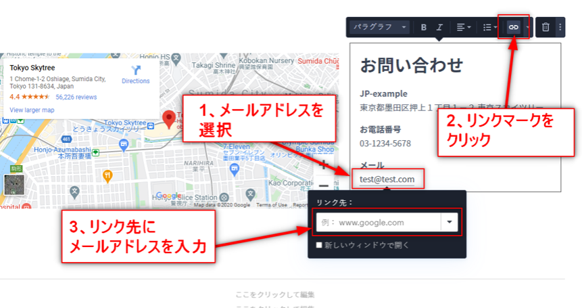Image resolution: width=582 pixels, height=308 pixels.
Task: Click the bold B formatting icon
Action: (x=424, y=28)
